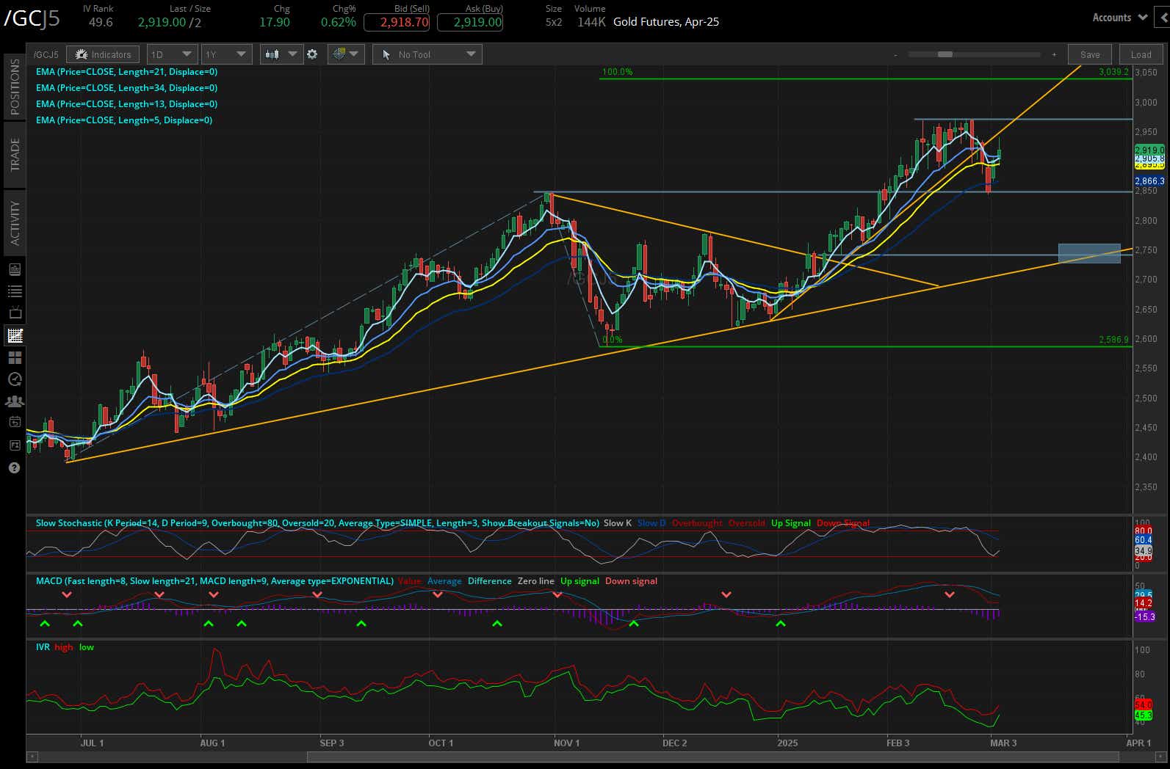
Task: Open the Activity side tab
Action: click(x=15, y=222)
